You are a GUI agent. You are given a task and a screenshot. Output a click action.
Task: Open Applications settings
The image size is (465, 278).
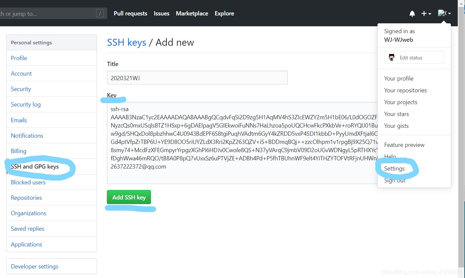click(52, 244)
